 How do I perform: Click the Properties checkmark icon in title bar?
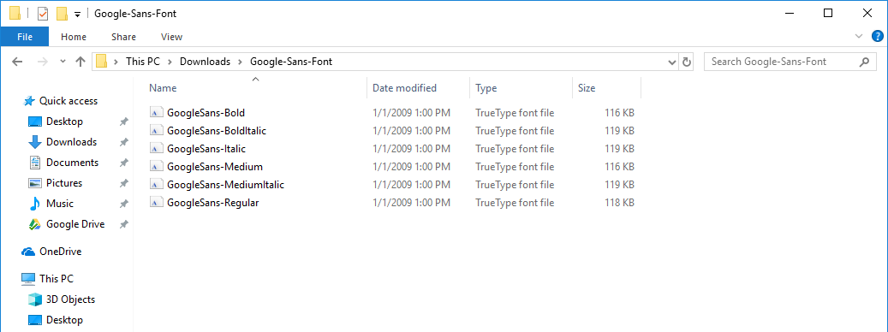tap(43, 14)
